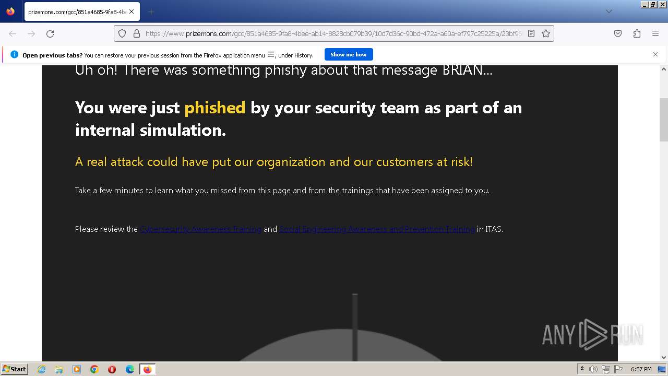Screen dimensions: 668x376
Task: Open File Explorer from taskbar
Action: pyautogui.click(x=59, y=369)
